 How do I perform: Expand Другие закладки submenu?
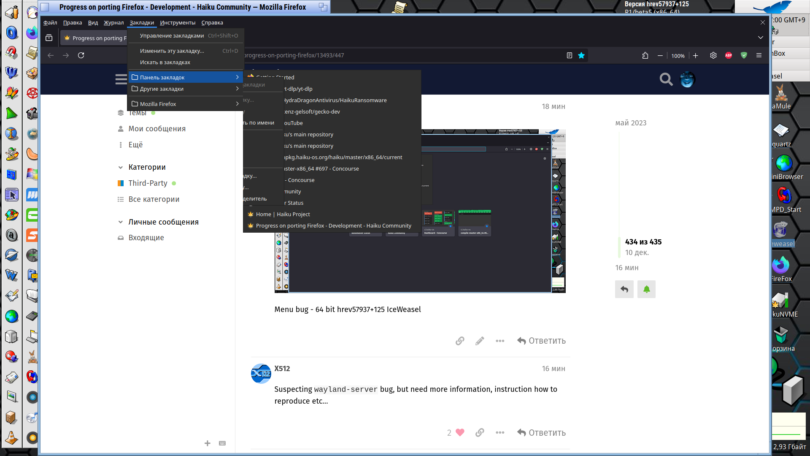pos(185,89)
